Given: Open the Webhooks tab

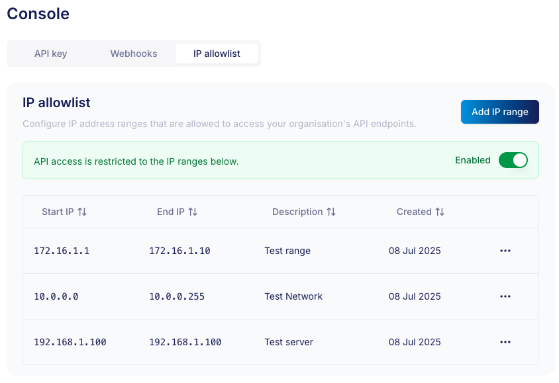Looking at the screenshot, I should point(134,54).
